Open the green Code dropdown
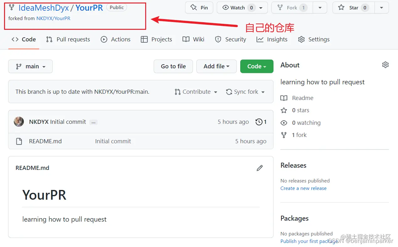Screen dimensions: 398x247 coord(257,66)
